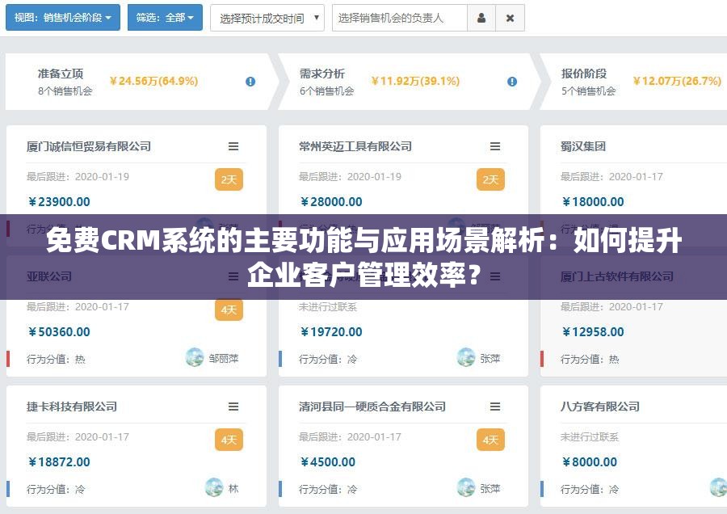Click the X clear icon in the top bar

pos(510,18)
